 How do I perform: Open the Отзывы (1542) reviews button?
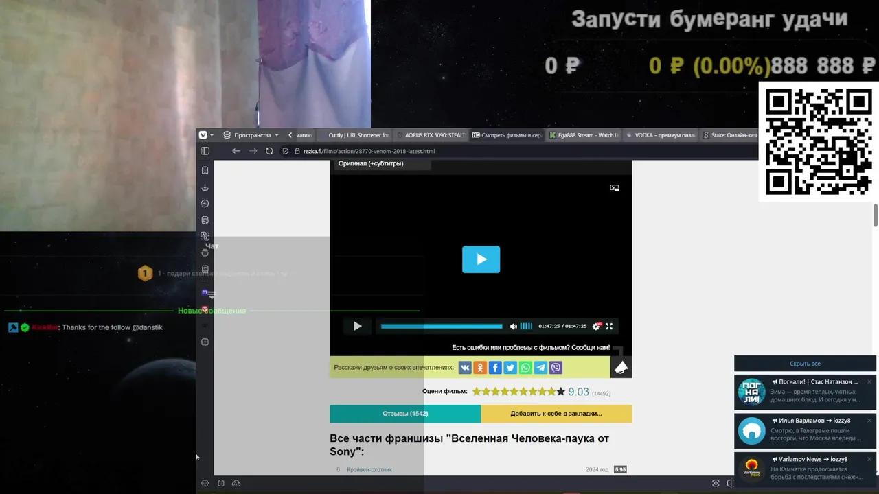tap(405, 414)
